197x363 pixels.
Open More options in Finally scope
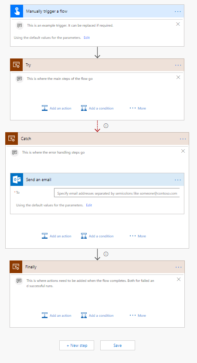(138, 315)
